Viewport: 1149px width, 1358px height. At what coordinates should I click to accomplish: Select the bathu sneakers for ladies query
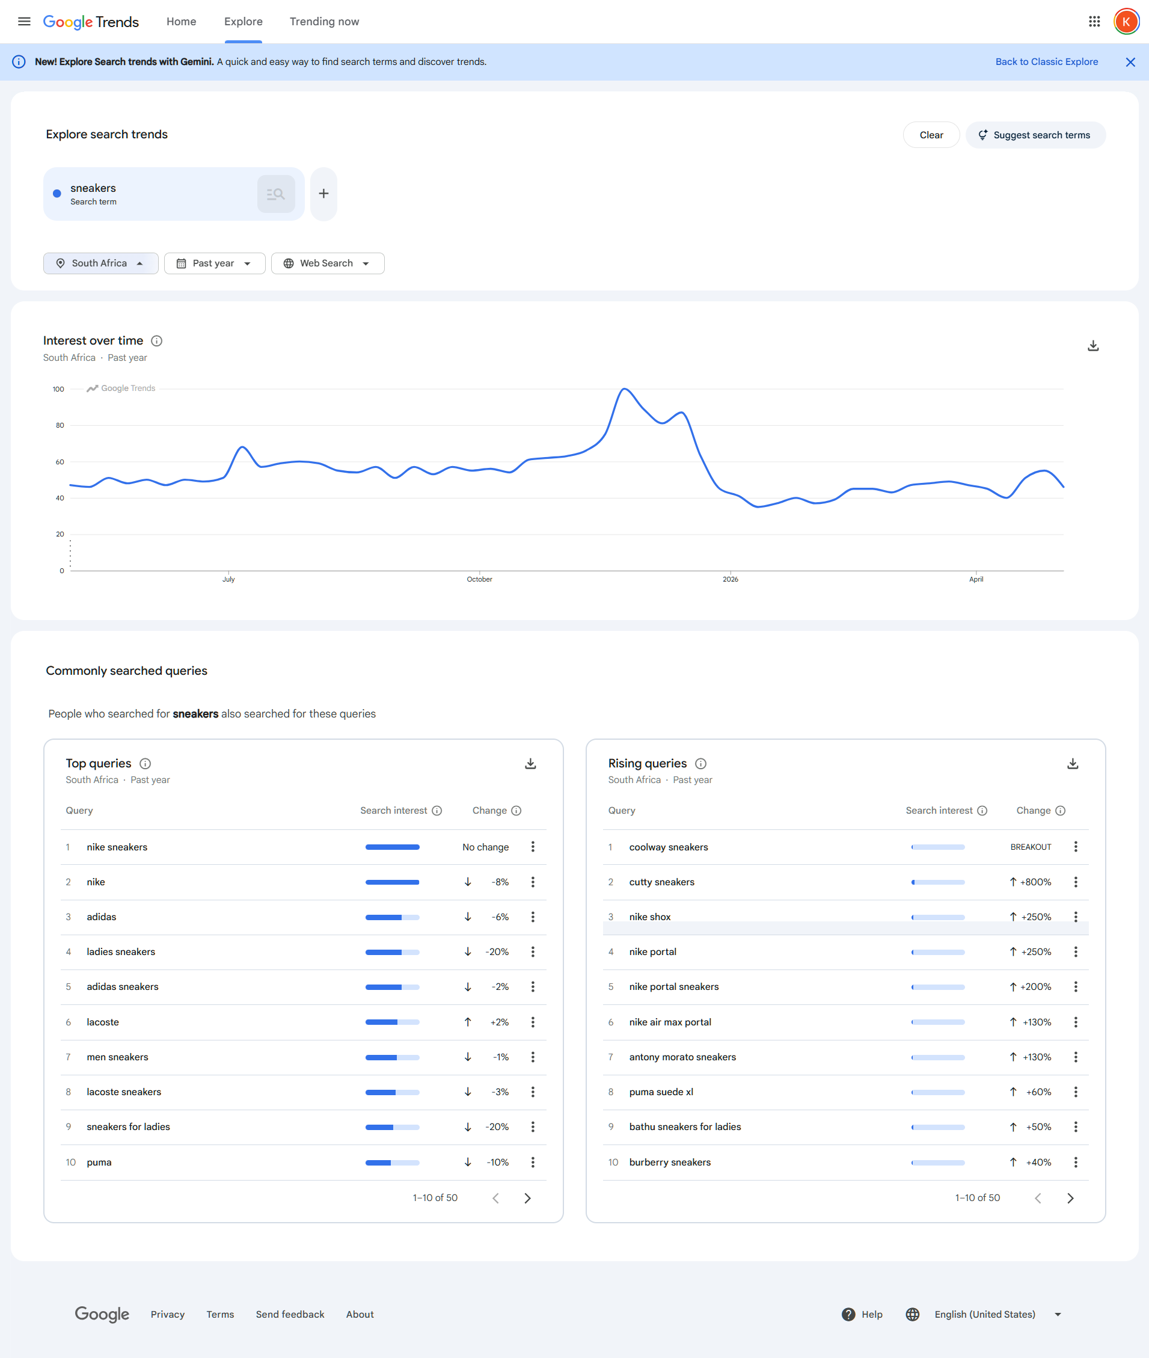685,1126
